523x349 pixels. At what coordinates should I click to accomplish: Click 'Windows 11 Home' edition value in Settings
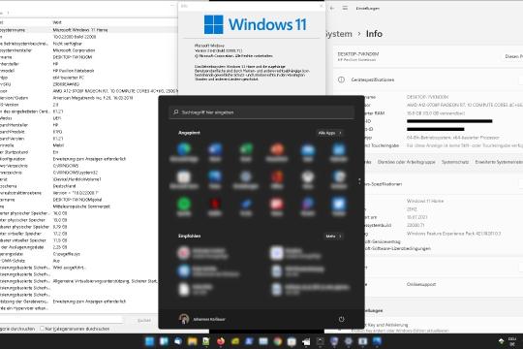point(425,201)
